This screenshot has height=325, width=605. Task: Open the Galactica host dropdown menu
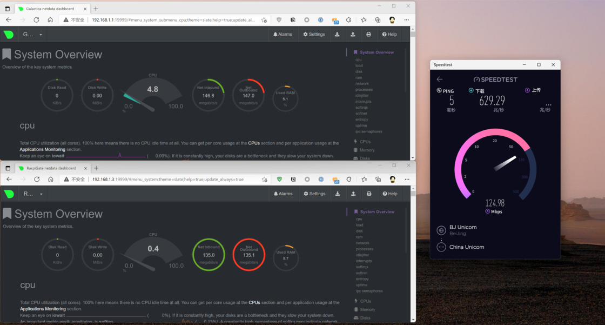[x=32, y=35]
